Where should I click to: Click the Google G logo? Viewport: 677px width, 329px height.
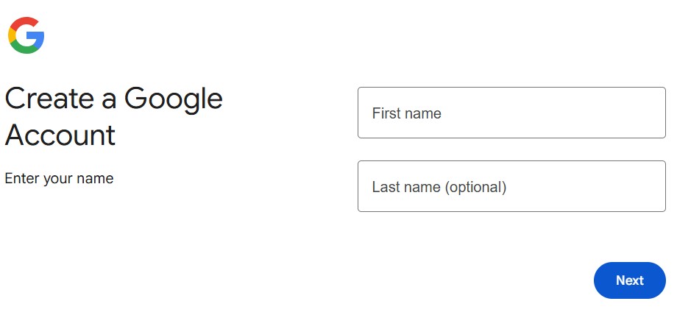click(26, 35)
